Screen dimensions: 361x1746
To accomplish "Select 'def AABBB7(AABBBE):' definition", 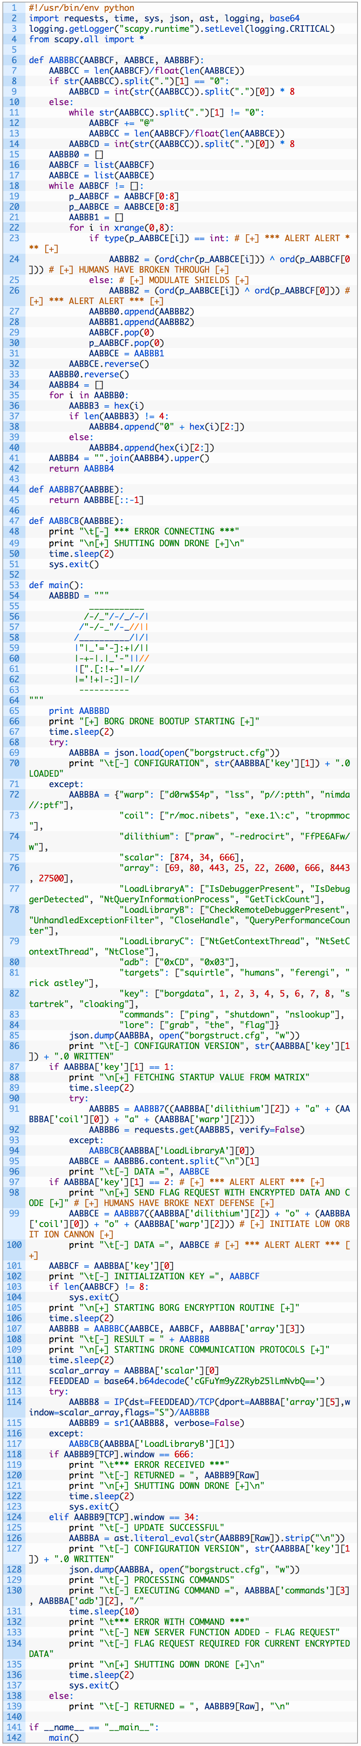I will pos(76,489).
